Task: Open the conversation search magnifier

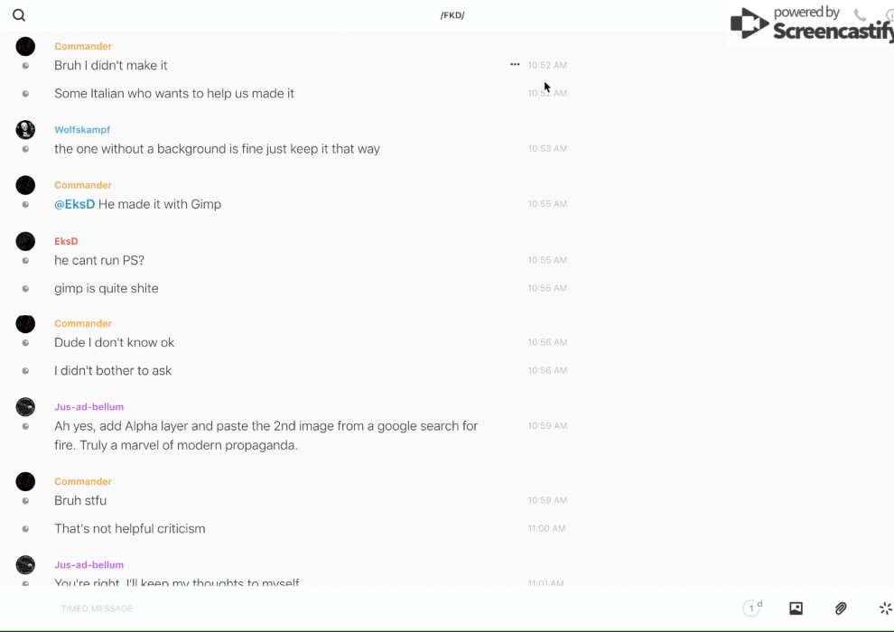Action: 19,15
